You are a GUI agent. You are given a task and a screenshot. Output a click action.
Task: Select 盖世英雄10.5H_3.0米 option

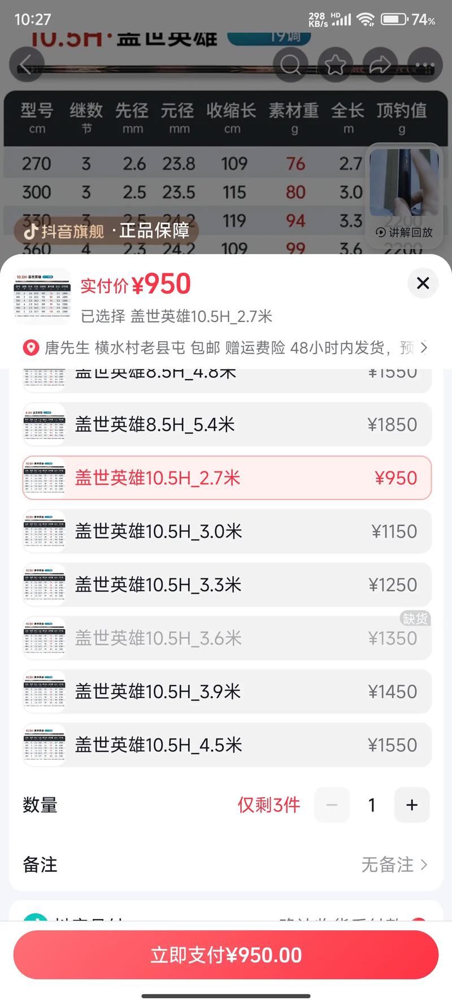[x=226, y=531]
